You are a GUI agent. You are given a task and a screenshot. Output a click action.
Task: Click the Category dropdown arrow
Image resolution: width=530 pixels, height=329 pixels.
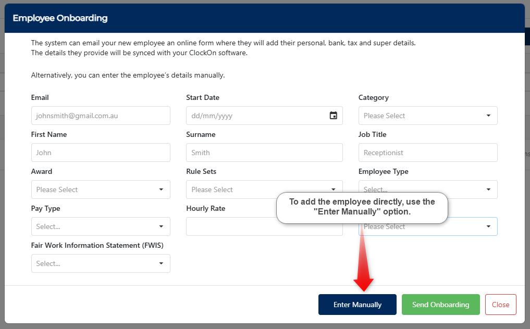pyautogui.click(x=488, y=116)
